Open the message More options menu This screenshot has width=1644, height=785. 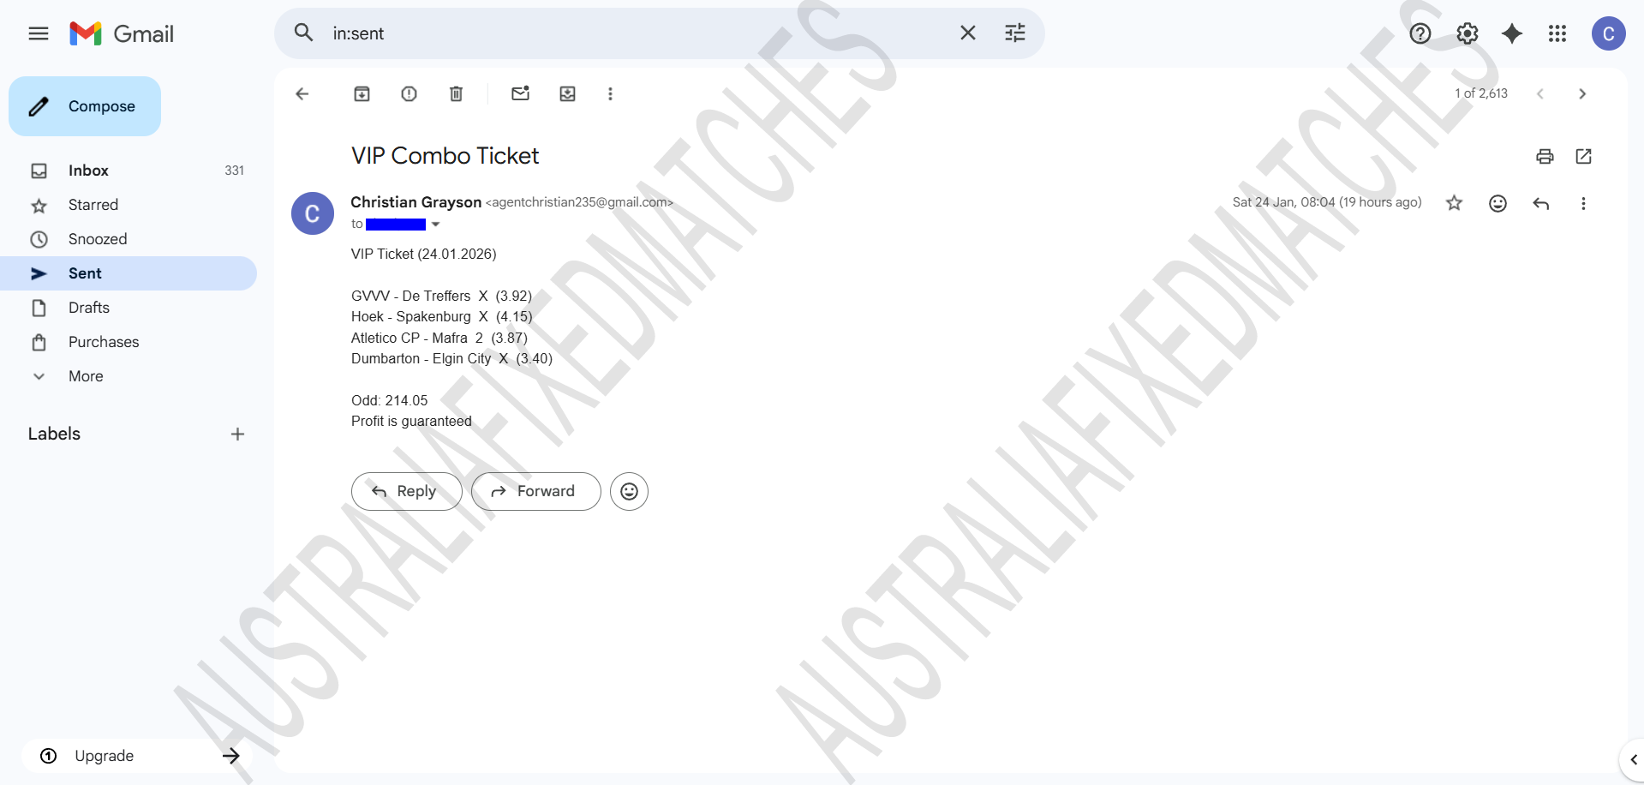point(1584,203)
